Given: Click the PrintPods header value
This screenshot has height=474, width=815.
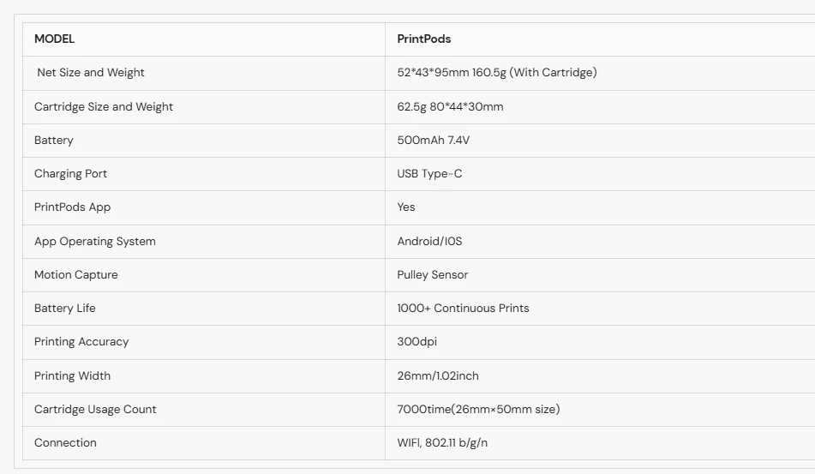Looking at the screenshot, I should pos(423,39).
